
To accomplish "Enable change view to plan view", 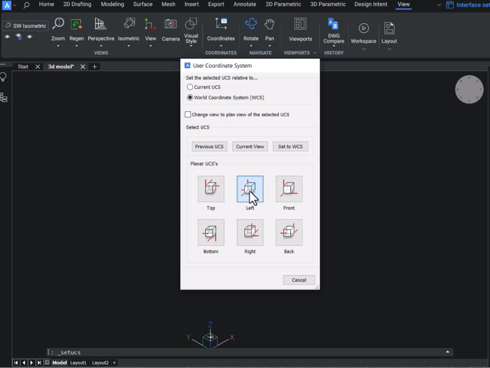I will (x=188, y=115).
